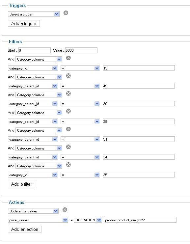This screenshot has height=244, width=190.
Task: Remove the Update the values action
Action: coord(65,210)
